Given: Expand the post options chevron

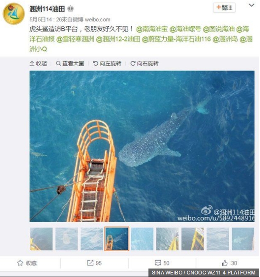Looking at the screenshot, I should (252, 5).
